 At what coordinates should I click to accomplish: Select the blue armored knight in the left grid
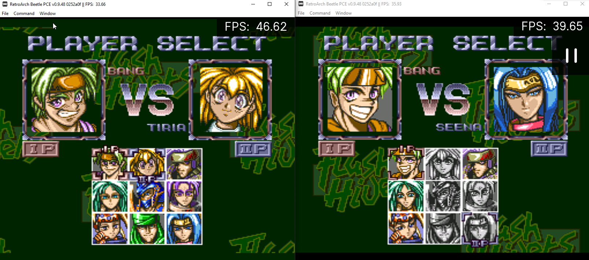click(147, 196)
